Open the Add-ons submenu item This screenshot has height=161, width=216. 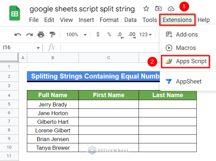click(187, 35)
